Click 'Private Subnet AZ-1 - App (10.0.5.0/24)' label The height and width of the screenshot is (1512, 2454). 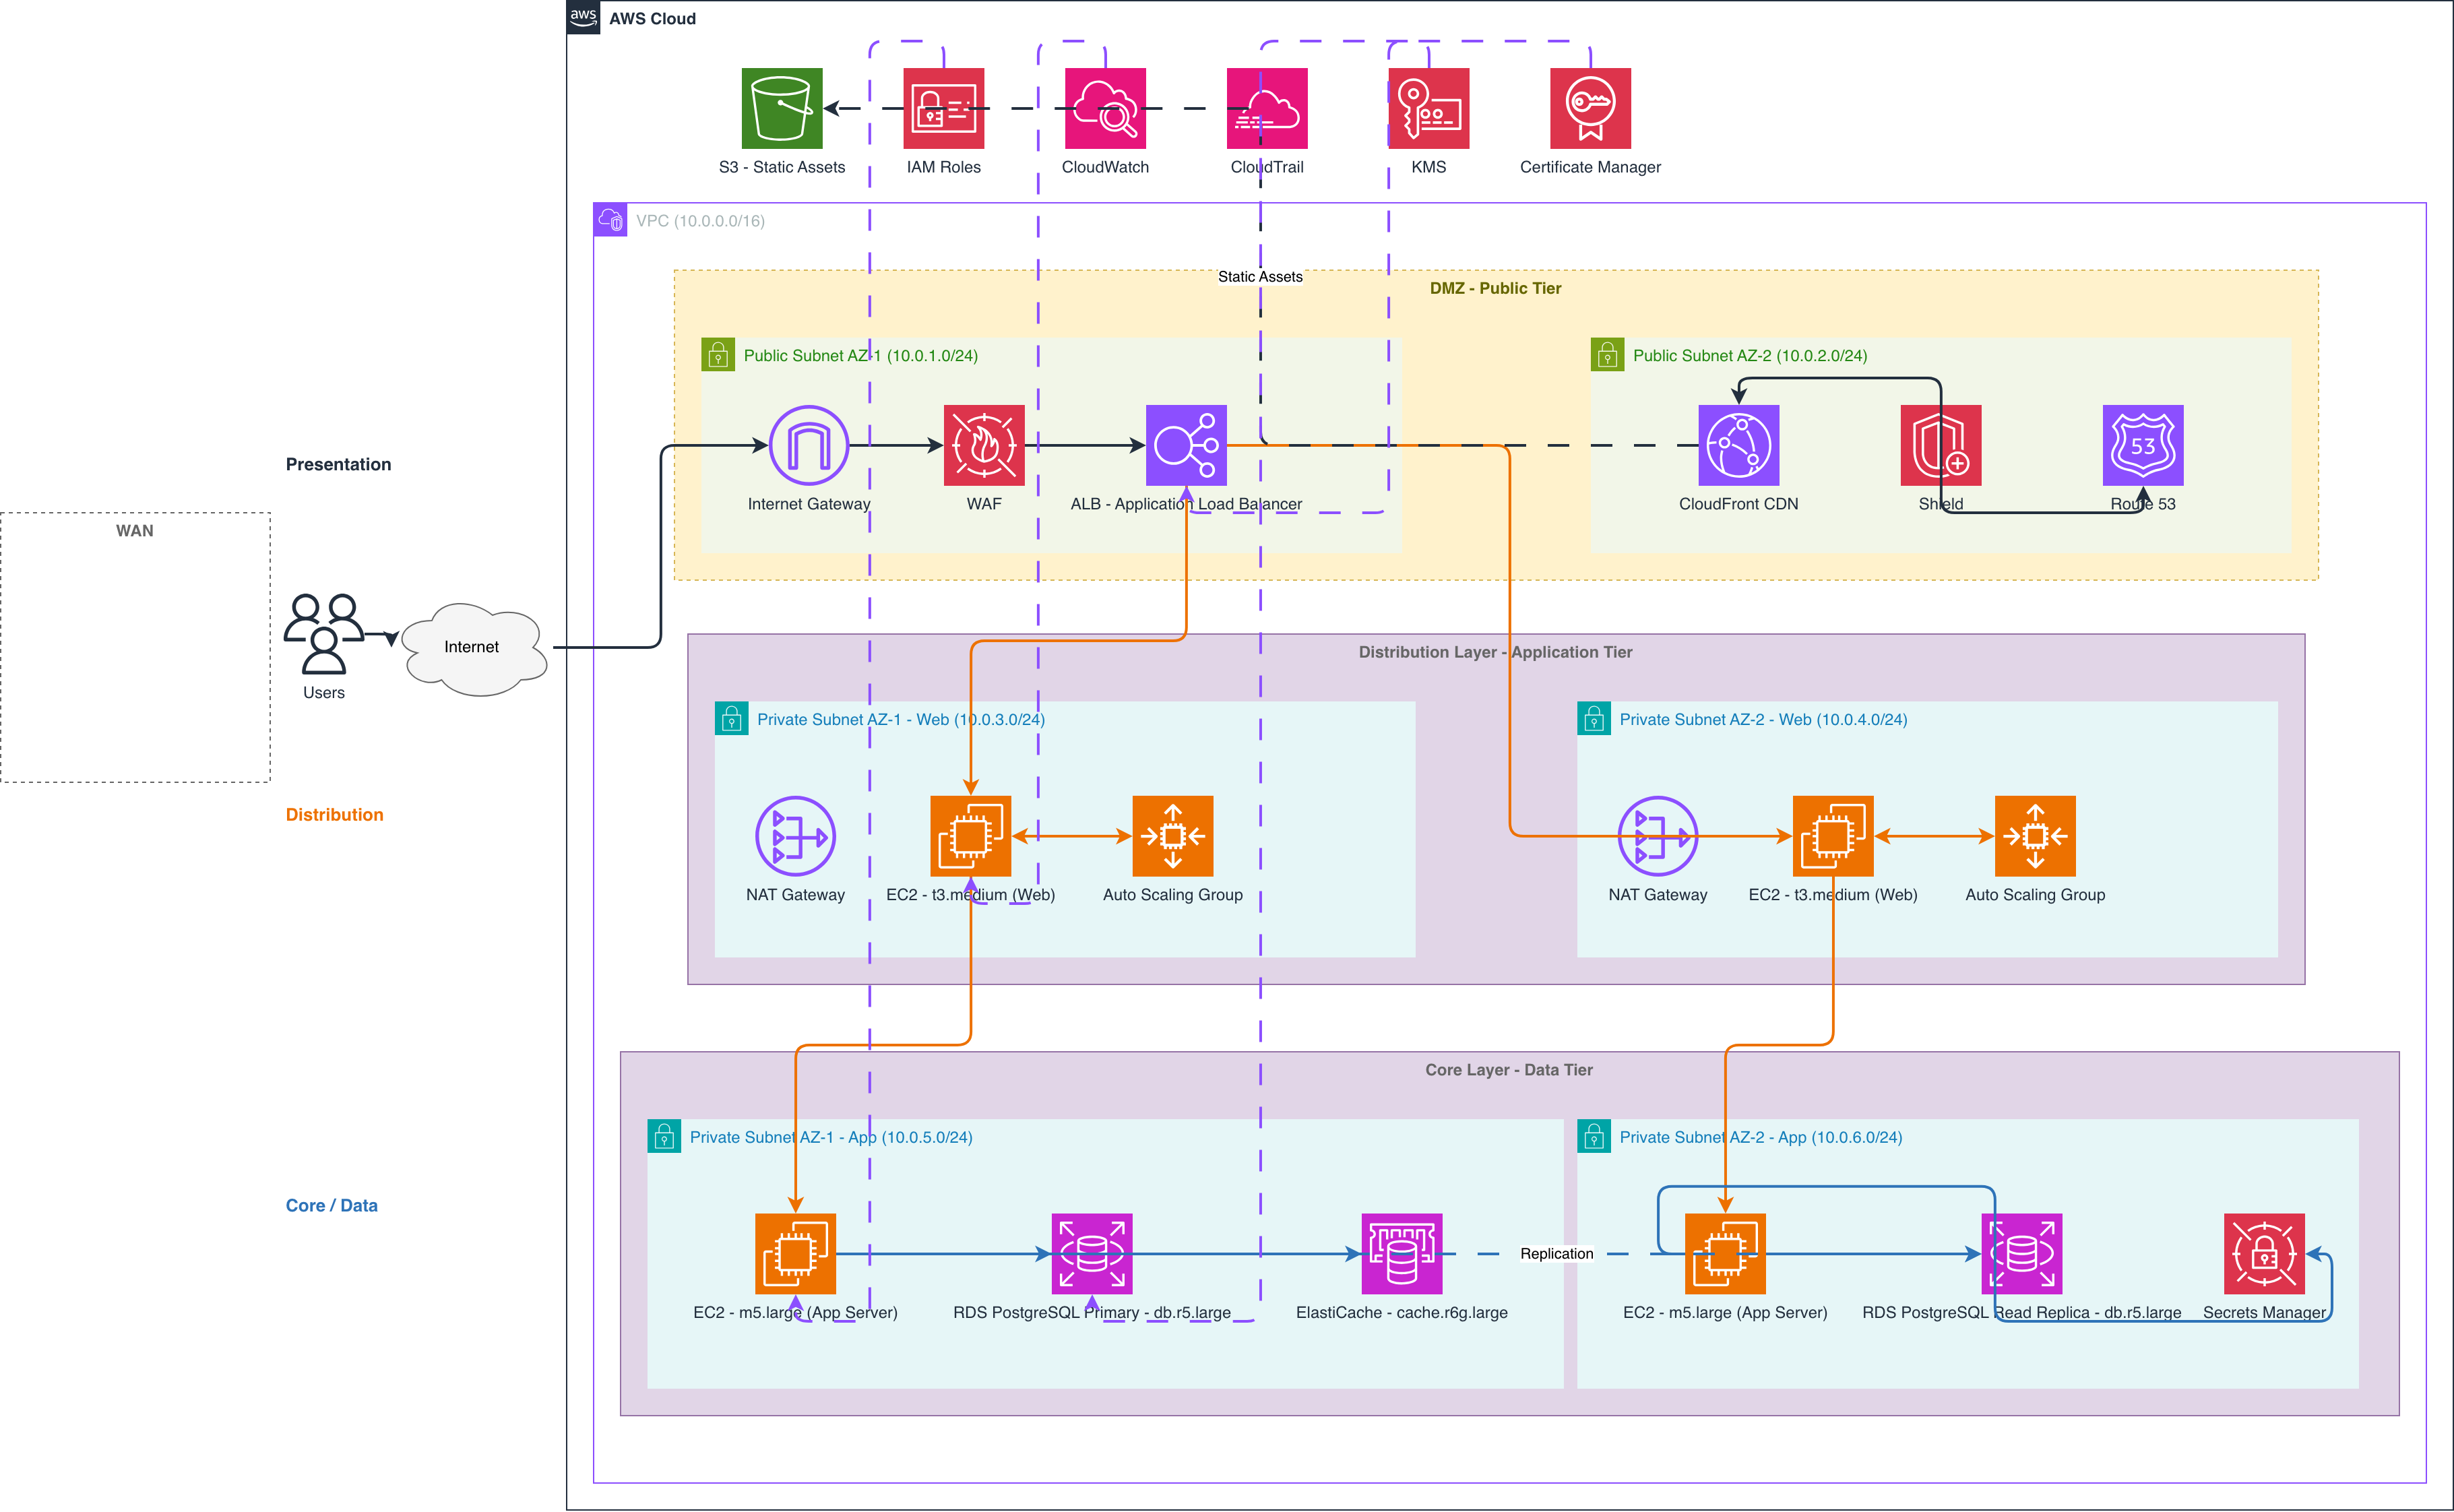pos(831,1138)
